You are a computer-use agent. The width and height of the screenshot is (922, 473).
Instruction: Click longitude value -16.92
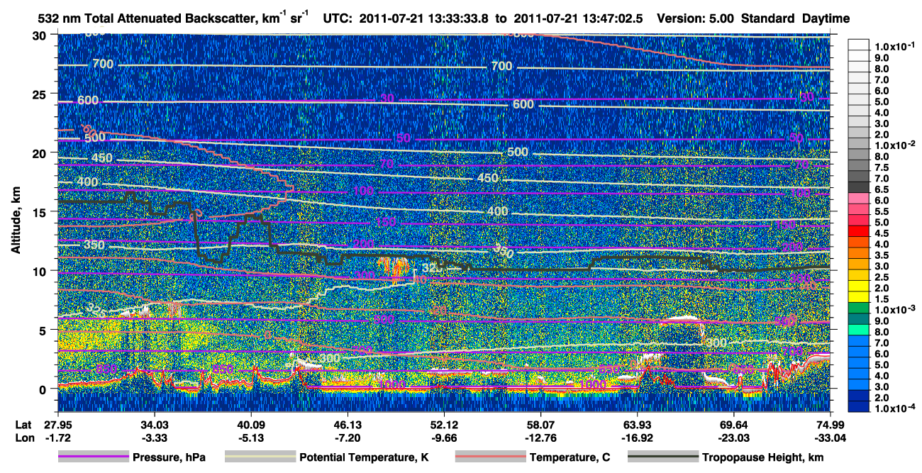[637, 438]
